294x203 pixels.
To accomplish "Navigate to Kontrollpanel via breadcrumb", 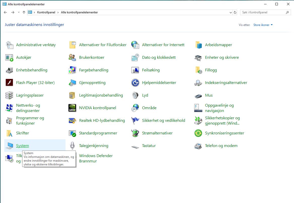I will [x=45, y=12].
